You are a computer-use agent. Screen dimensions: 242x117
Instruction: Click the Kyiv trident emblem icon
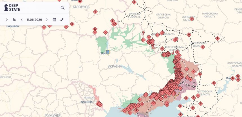tap(108, 52)
